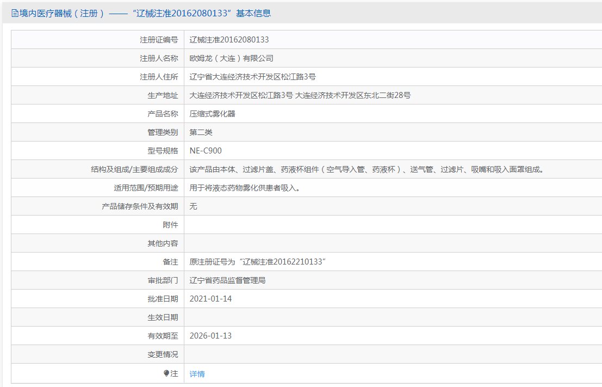
Task: Click the 变更情况 label
Action: [163, 354]
